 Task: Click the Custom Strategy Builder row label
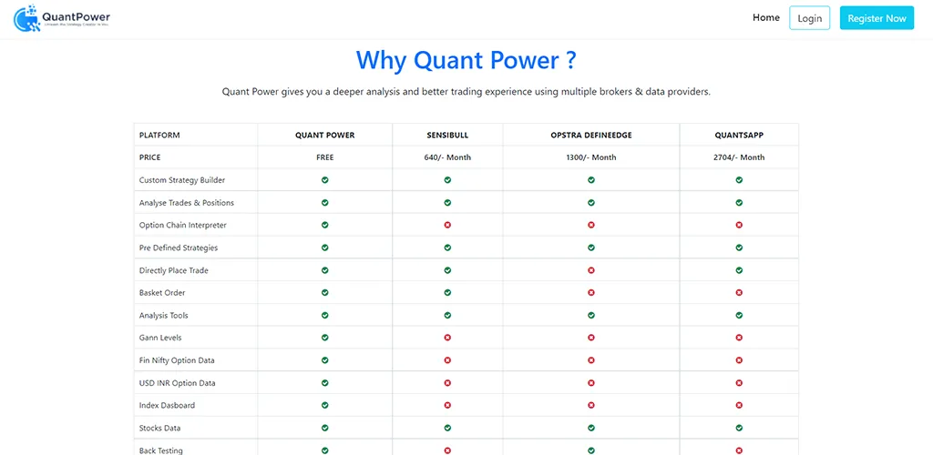(x=182, y=180)
